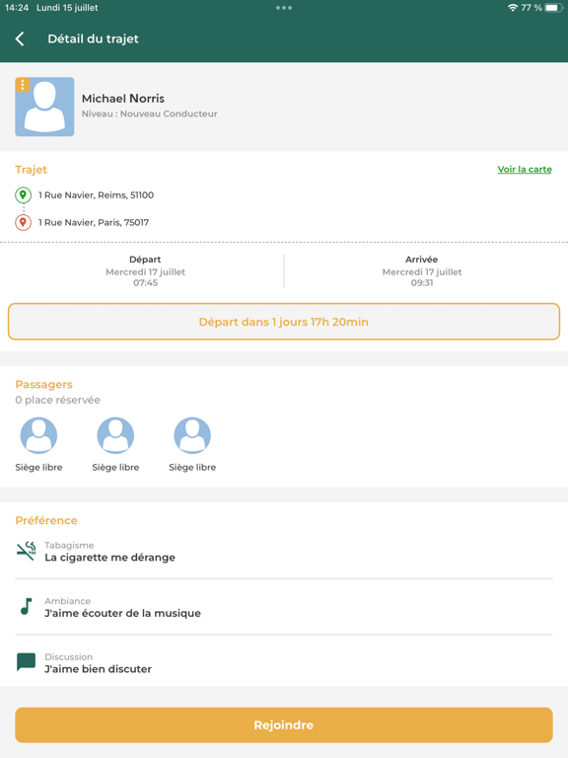
Task: Tap the status bar clock 14:24
Action: (x=17, y=8)
